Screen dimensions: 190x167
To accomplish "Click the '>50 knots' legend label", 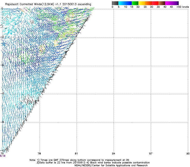I will point(183,7).
